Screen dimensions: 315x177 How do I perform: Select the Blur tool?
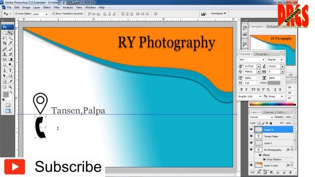(4, 64)
